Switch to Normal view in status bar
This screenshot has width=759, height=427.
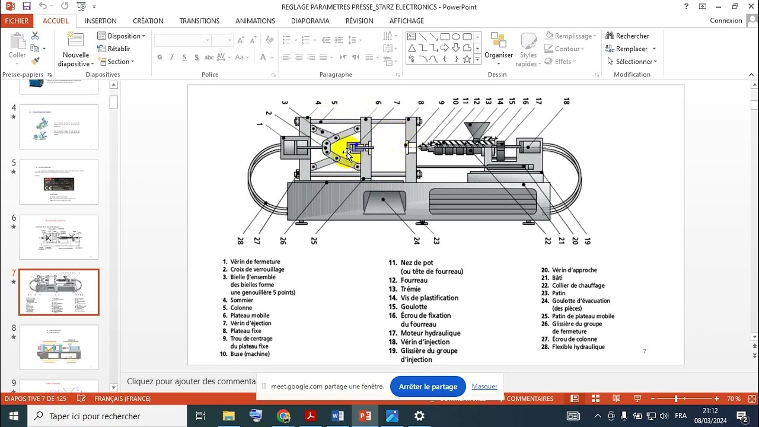[575, 399]
